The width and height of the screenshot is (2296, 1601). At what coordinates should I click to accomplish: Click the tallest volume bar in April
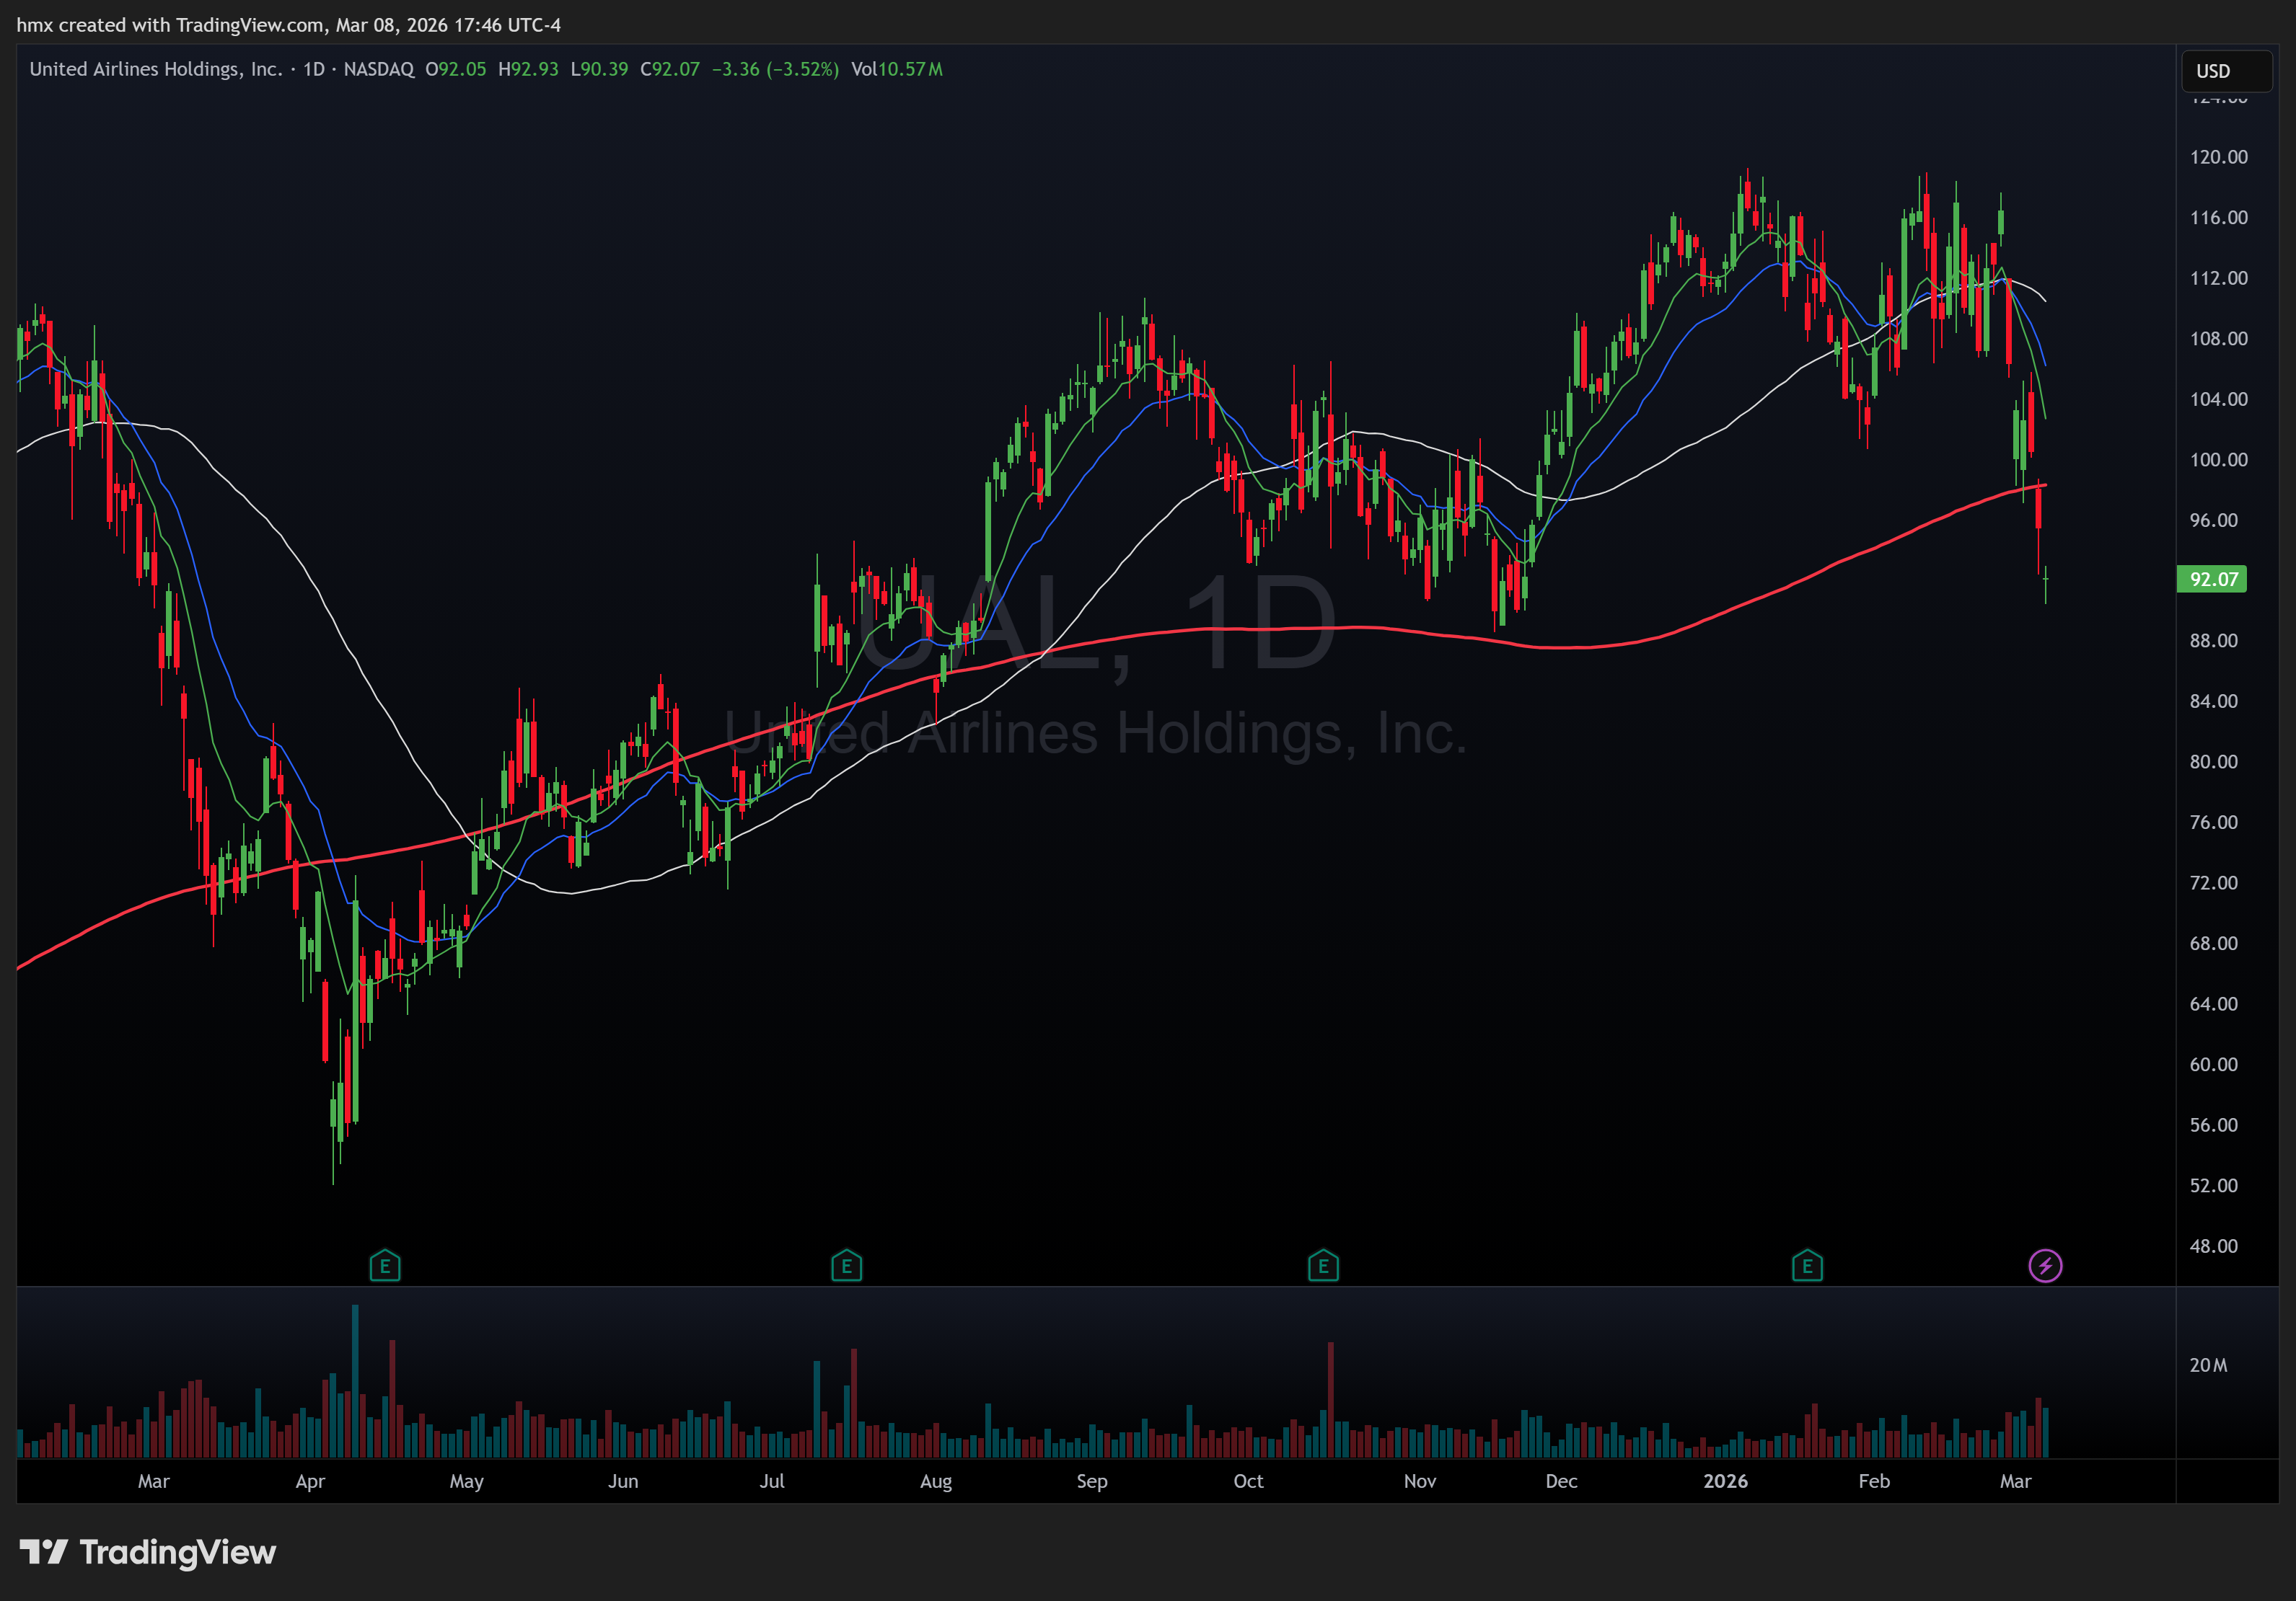tap(355, 1379)
